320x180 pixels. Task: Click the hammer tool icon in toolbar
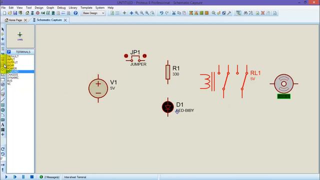(x=229, y=13)
